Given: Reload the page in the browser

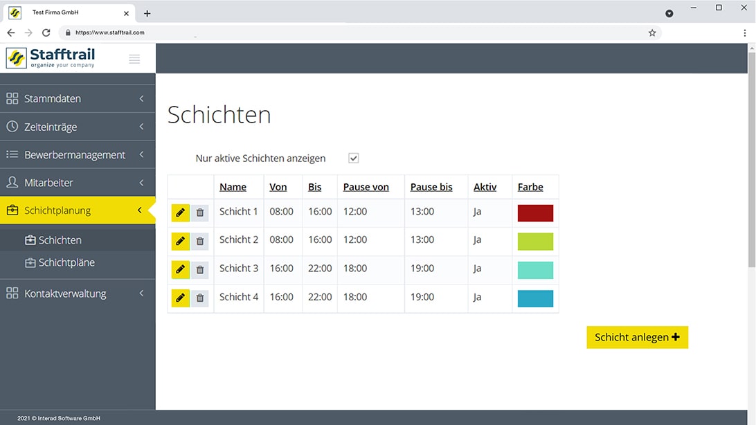Looking at the screenshot, I should (x=46, y=33).
